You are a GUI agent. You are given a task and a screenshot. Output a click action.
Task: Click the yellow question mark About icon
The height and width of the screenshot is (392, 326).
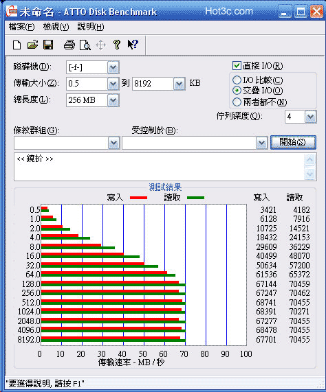[x=117, y=45]
